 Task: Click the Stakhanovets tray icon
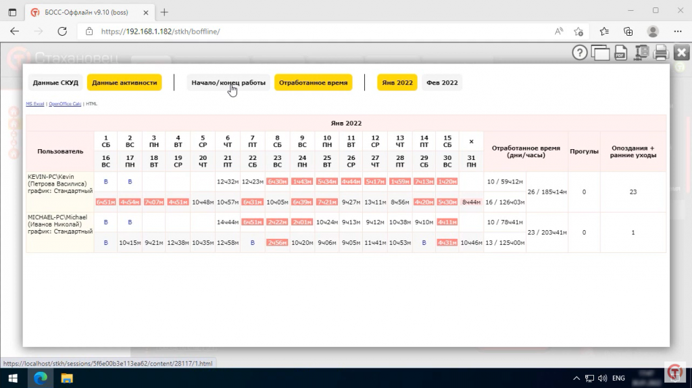(x=674, y=372)
